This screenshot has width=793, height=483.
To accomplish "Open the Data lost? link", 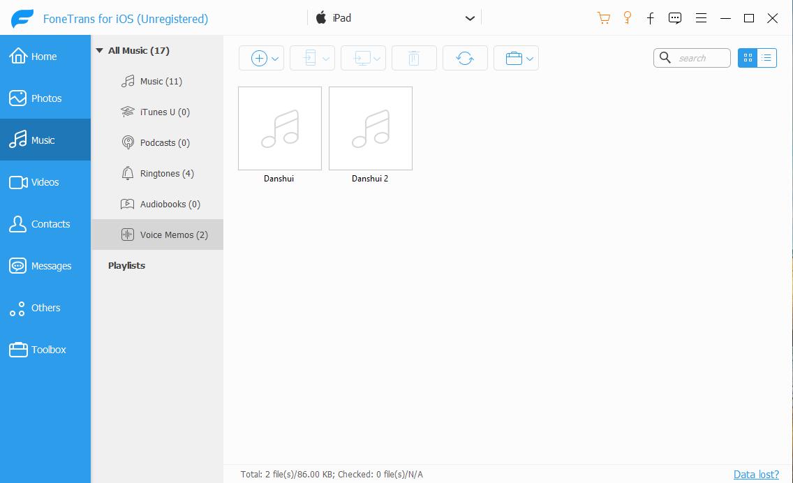I will (x=756, y=475).
